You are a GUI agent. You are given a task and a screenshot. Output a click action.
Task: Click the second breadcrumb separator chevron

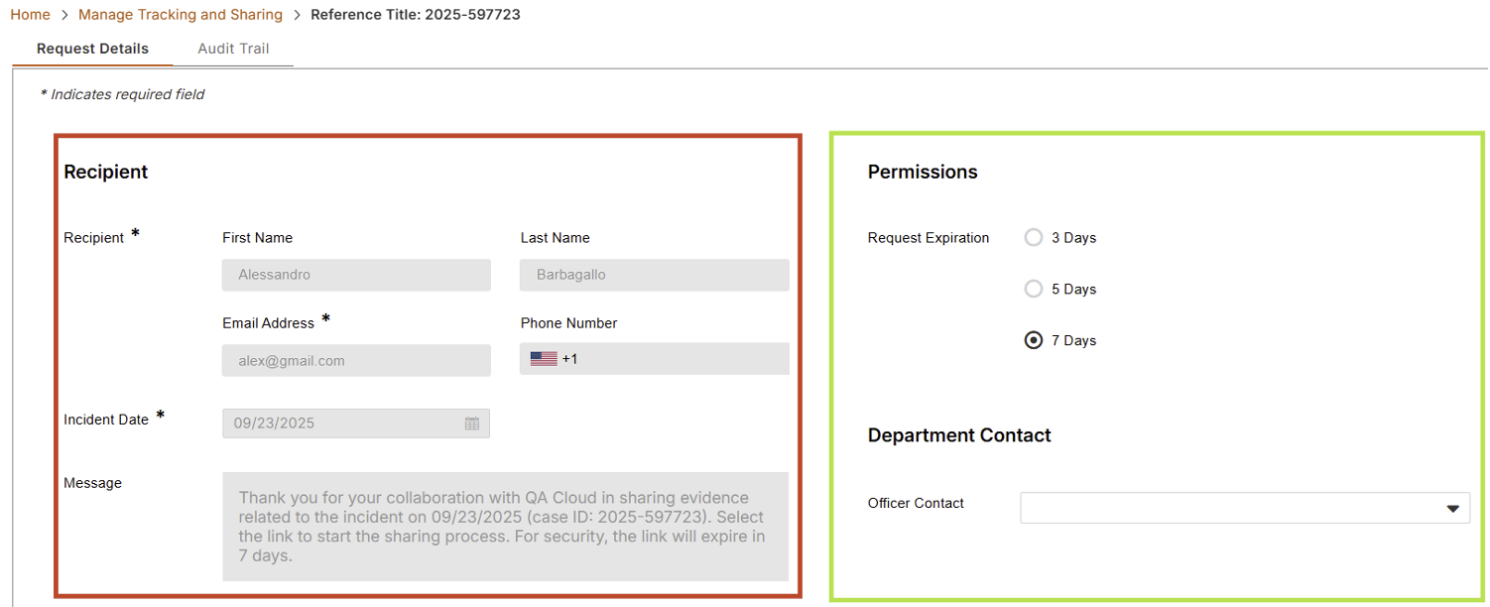297,15
